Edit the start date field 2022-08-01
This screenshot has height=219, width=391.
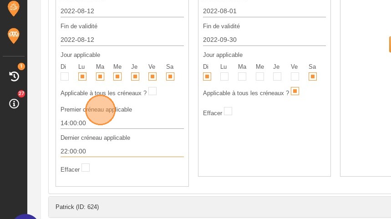(264, 11)
